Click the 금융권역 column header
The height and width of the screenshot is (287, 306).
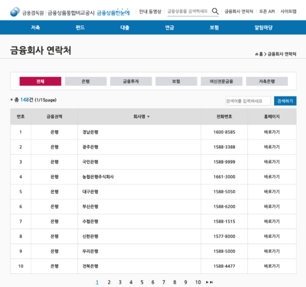[54, 116]
